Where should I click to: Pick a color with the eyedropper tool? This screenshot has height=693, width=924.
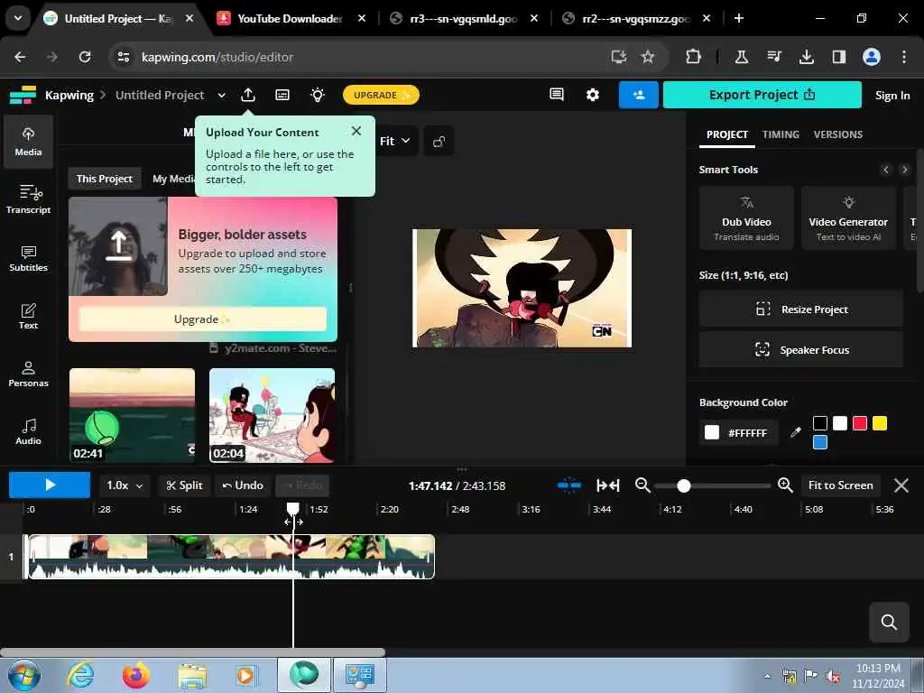click(796, 432)
